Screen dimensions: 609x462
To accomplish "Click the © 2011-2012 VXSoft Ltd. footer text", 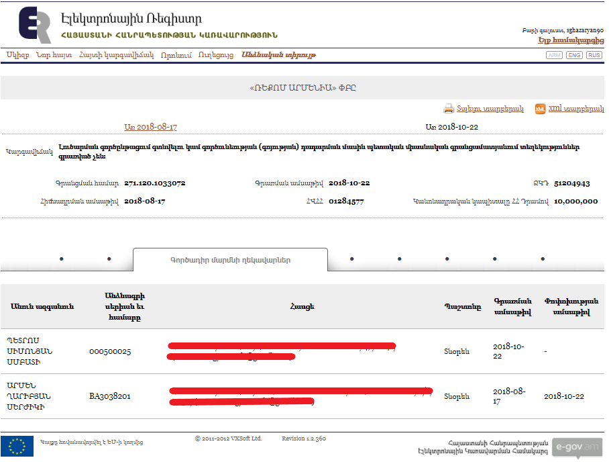I will coord(228,438).
